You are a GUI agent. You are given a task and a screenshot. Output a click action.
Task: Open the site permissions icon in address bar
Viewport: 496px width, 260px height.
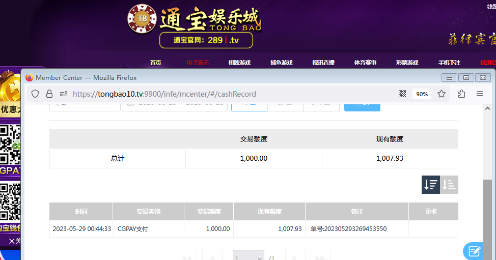tap(64, 94)
